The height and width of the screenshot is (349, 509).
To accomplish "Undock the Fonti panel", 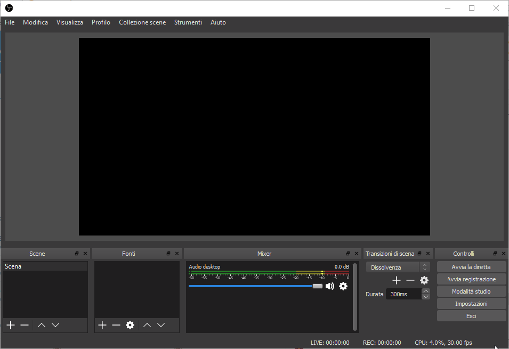I will coord(168,254).
